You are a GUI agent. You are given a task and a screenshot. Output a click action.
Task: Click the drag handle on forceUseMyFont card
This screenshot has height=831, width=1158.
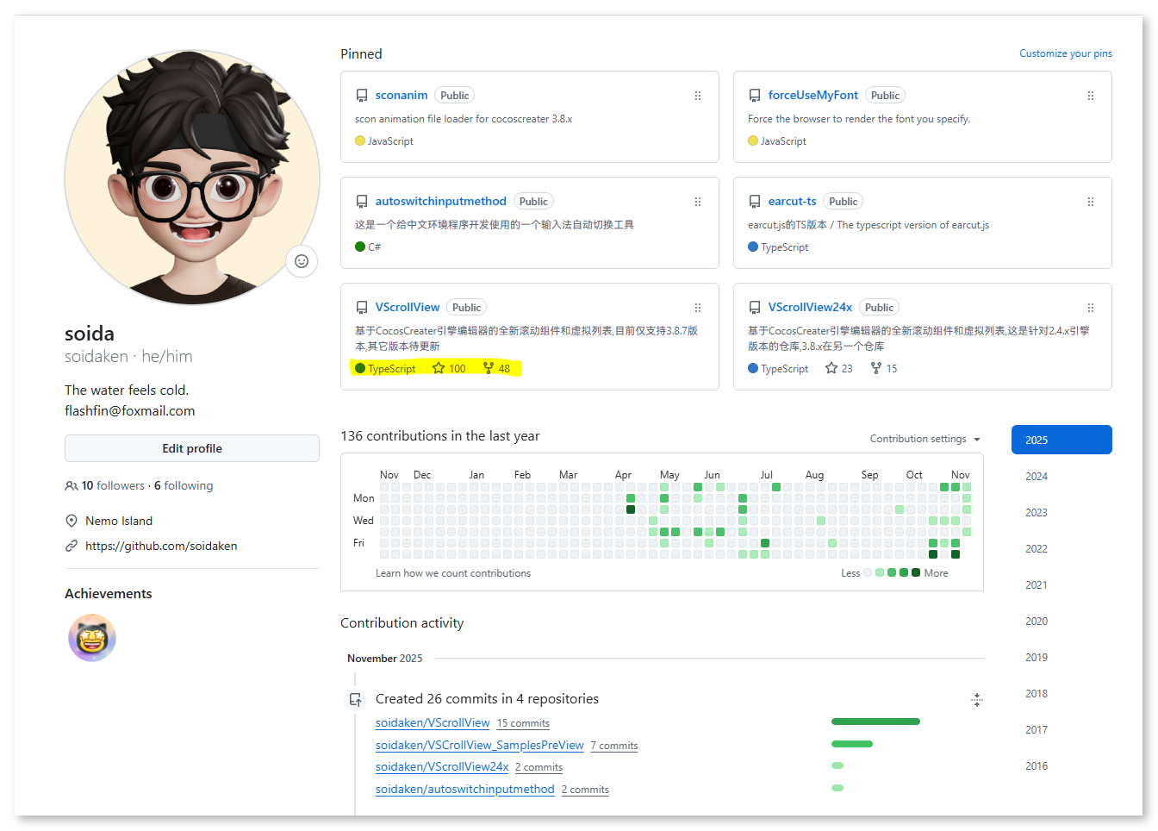click(1091, 96)
